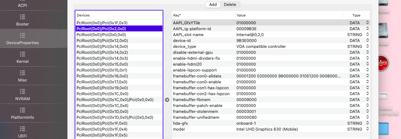Open type dropdown for AAPL,GfxYTile row

pyautogui.click(x=368, y=23)
